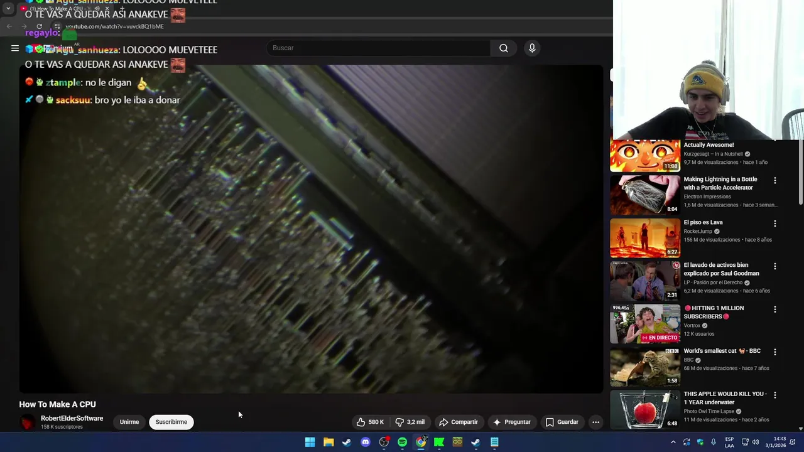Start voice search with the microphone
The image size is (804, 452).
coord(532,48)
